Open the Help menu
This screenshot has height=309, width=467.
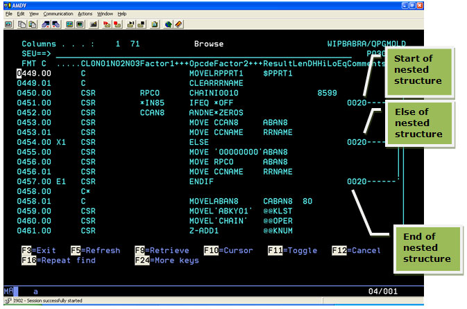click(x=122, y=14)
